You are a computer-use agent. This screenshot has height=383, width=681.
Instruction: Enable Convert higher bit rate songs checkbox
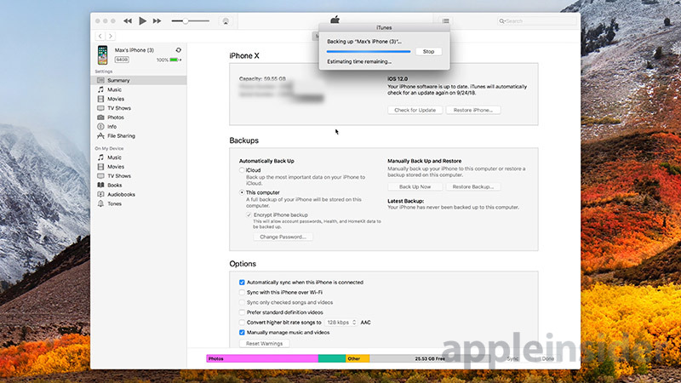click(x=242, y=323)
